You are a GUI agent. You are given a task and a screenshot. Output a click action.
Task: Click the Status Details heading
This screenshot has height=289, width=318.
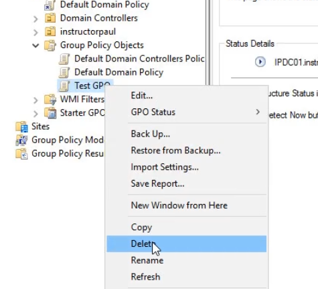[250, 43]
